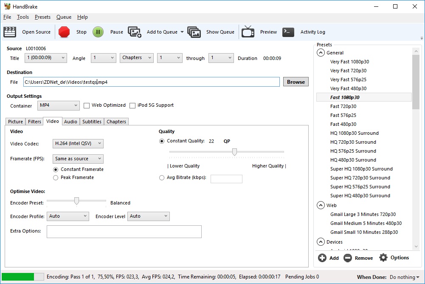Select the Super HQ 720p30 Surround preset
The height and width of the screenshot is (284, 425).
[360, 178]
